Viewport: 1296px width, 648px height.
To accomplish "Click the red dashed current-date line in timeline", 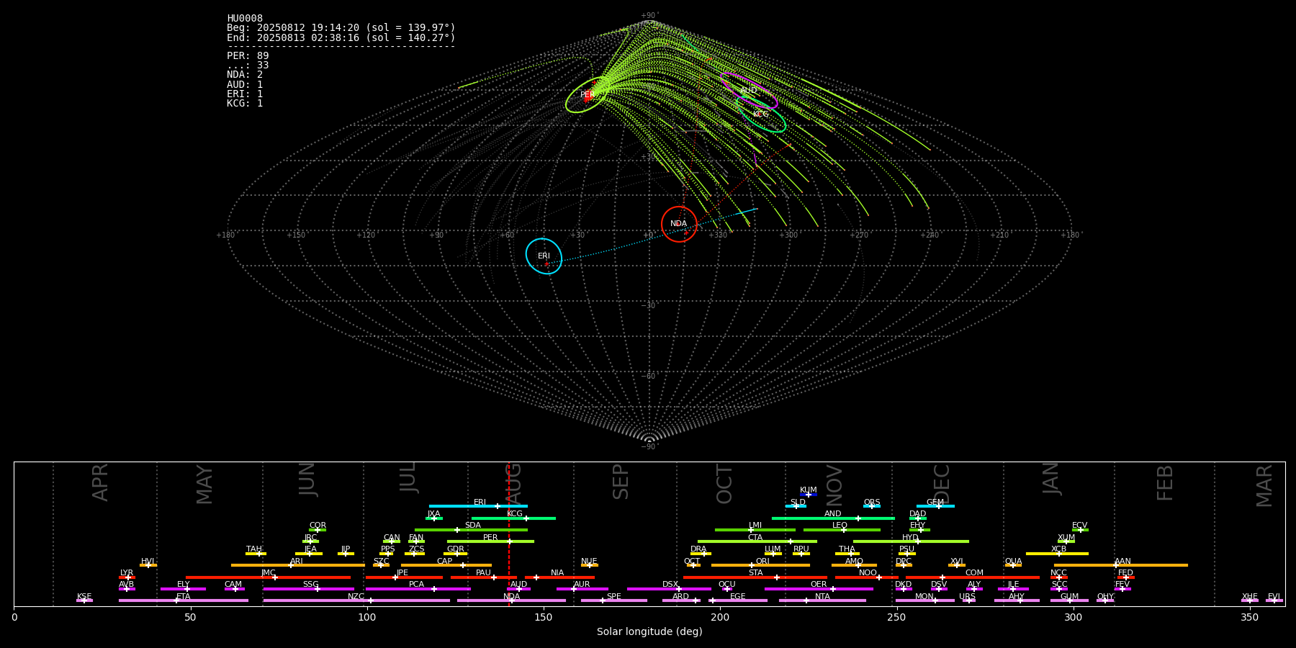I will click(x=509, y=534).
